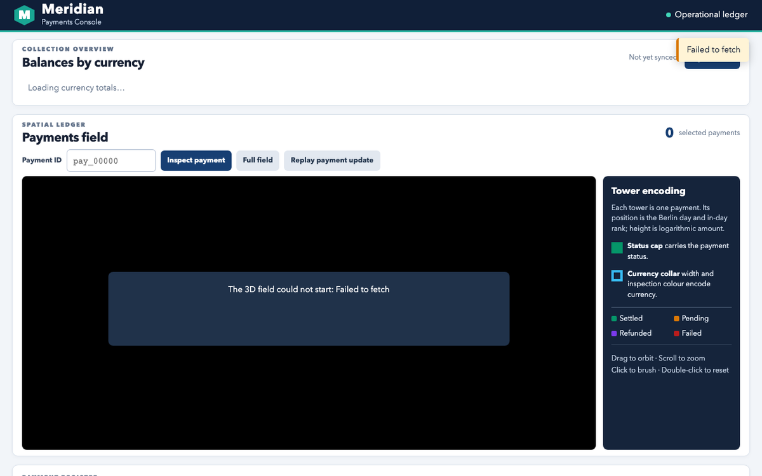Click the Collection Overview section label
This screenshot has width=762, height=476.
68,49
